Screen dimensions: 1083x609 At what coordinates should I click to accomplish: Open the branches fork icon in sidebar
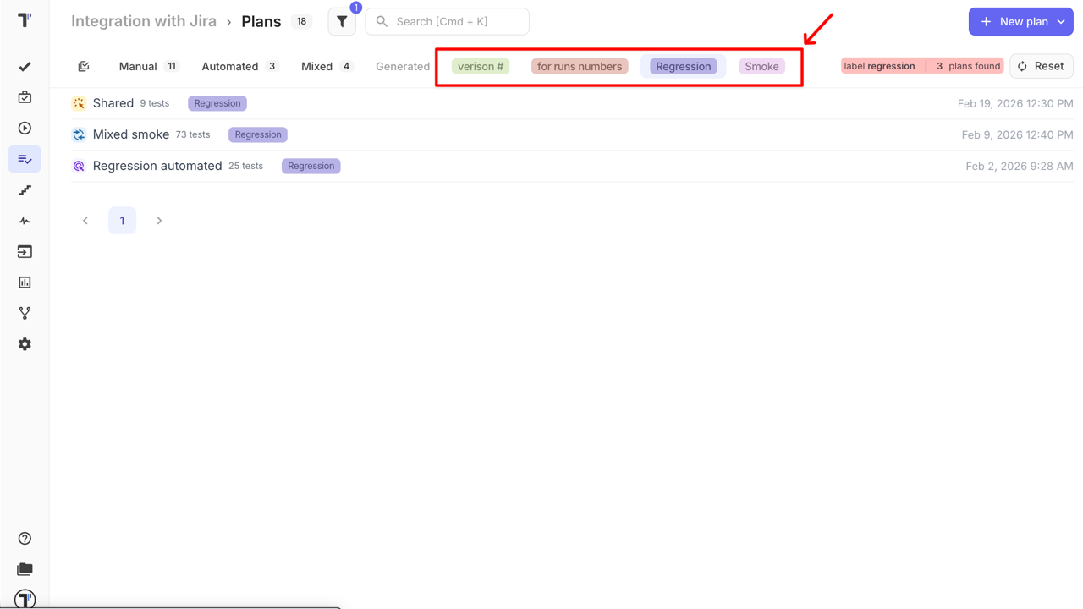click(x=25, y=313)
